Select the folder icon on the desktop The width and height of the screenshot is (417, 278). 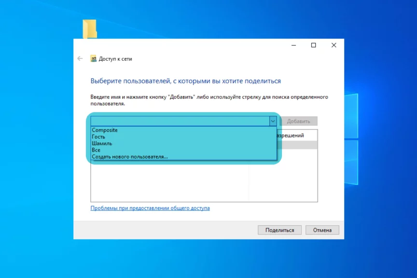click(89, 28)
